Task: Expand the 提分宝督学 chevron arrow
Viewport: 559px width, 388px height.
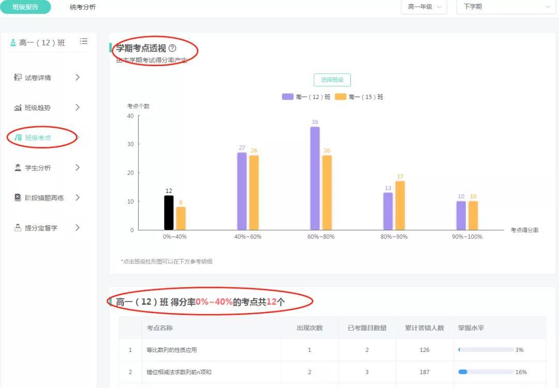Action: pos(78,227)
